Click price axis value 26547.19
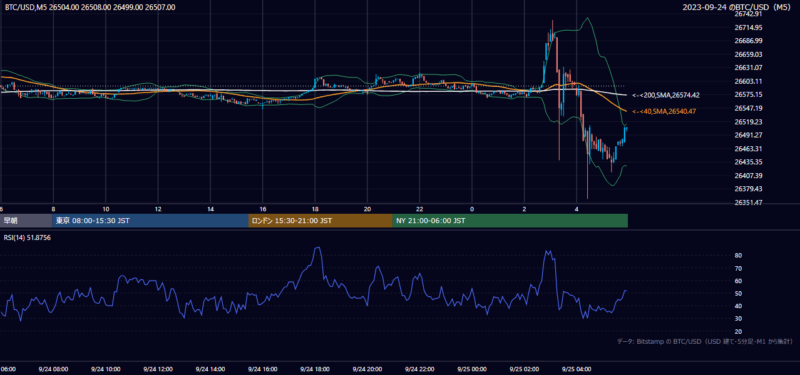This screenshot has height=375, width=800. pyautogui.click(x=748, y=108)
